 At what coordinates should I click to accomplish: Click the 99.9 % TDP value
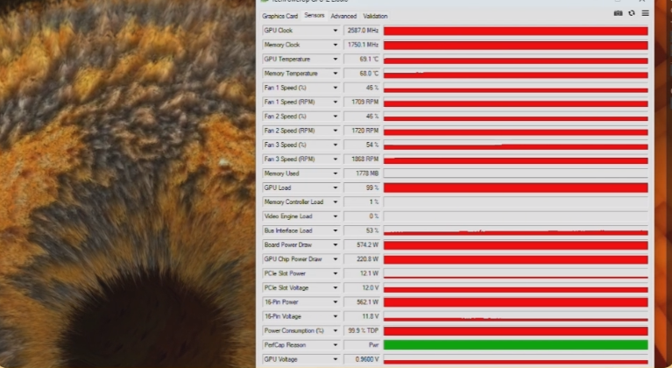click(362, 330)
